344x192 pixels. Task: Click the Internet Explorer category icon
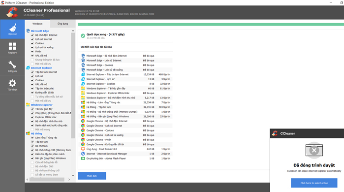tap(28, 67)
